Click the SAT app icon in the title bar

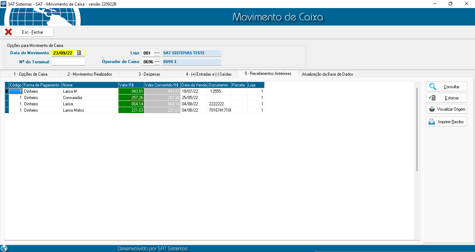coord(4,4)
